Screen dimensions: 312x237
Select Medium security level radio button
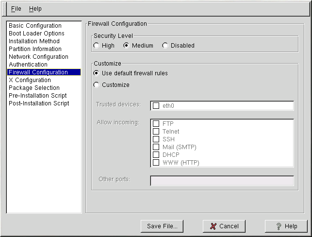point(127,46)
